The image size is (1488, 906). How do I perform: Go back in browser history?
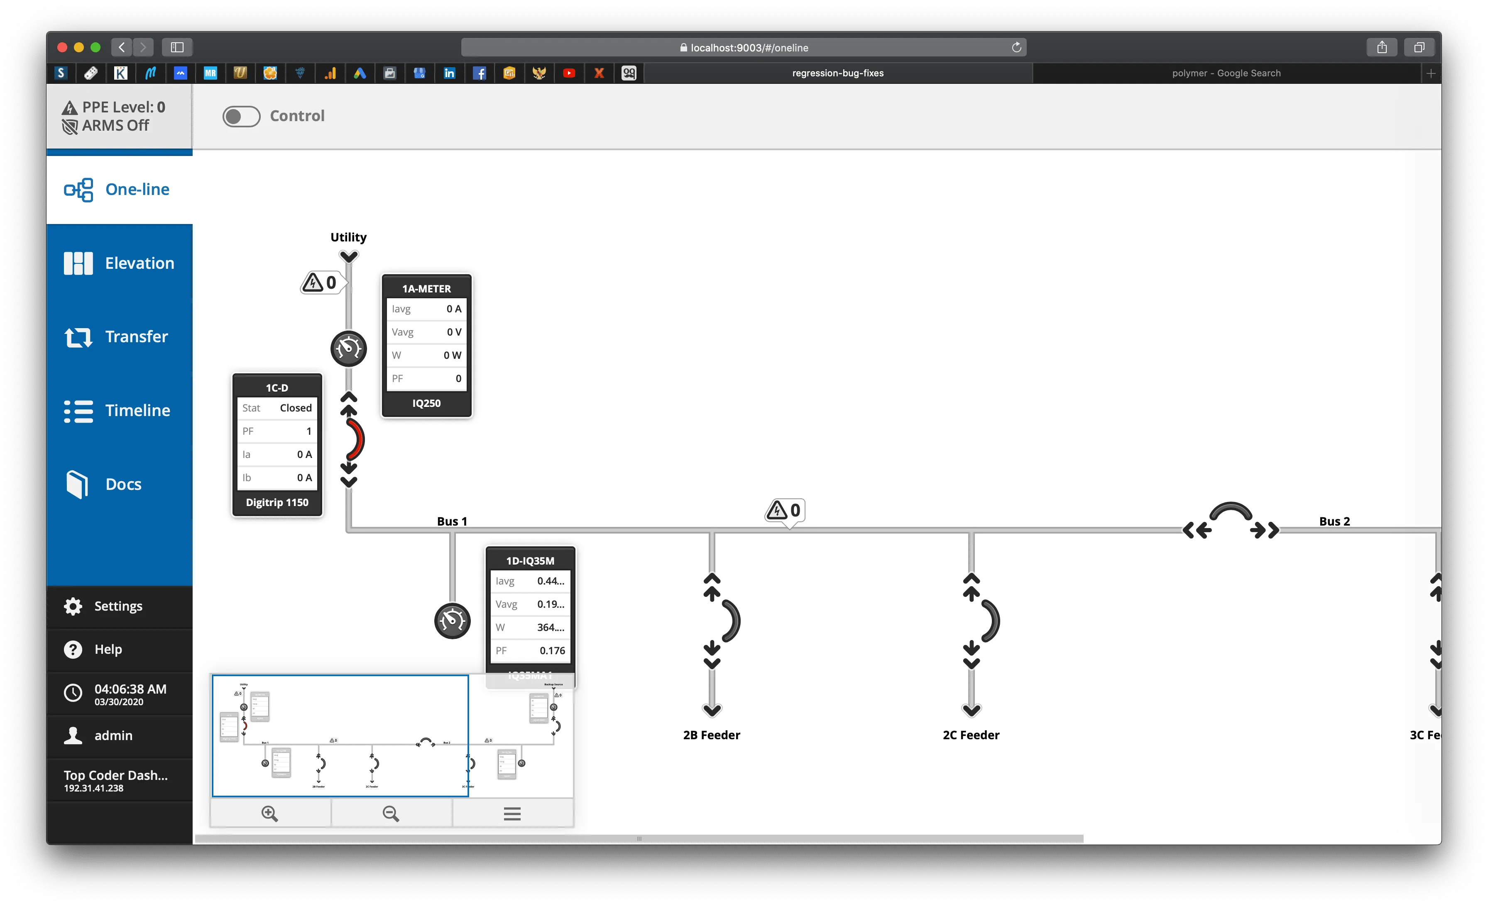click(121, 47)
